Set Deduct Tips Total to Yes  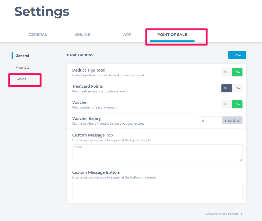point(237,72)
